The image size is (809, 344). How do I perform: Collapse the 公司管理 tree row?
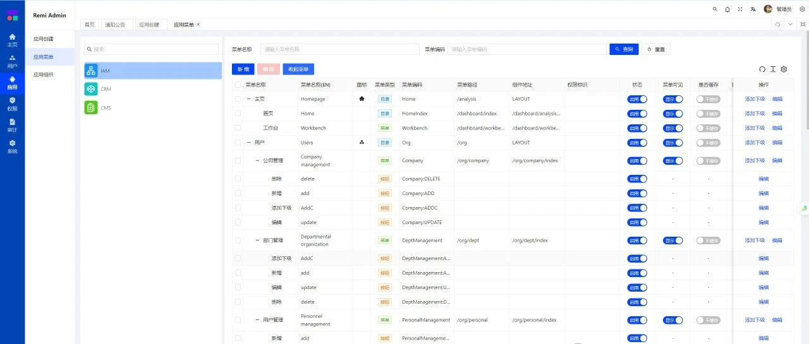[x=258, y=161]
